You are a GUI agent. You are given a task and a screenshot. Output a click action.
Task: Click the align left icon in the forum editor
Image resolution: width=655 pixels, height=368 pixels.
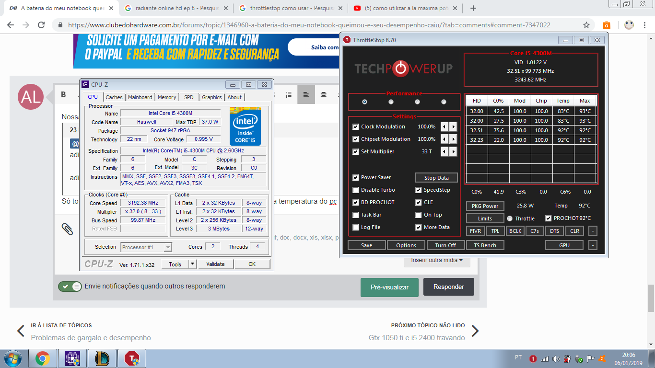(306, 94)
